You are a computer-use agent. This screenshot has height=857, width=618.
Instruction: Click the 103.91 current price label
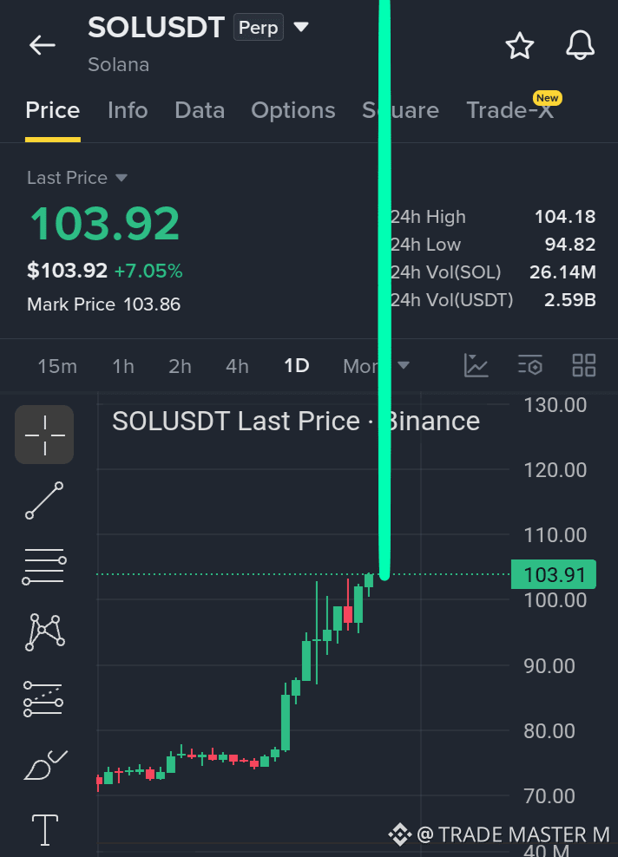point(554,574)
